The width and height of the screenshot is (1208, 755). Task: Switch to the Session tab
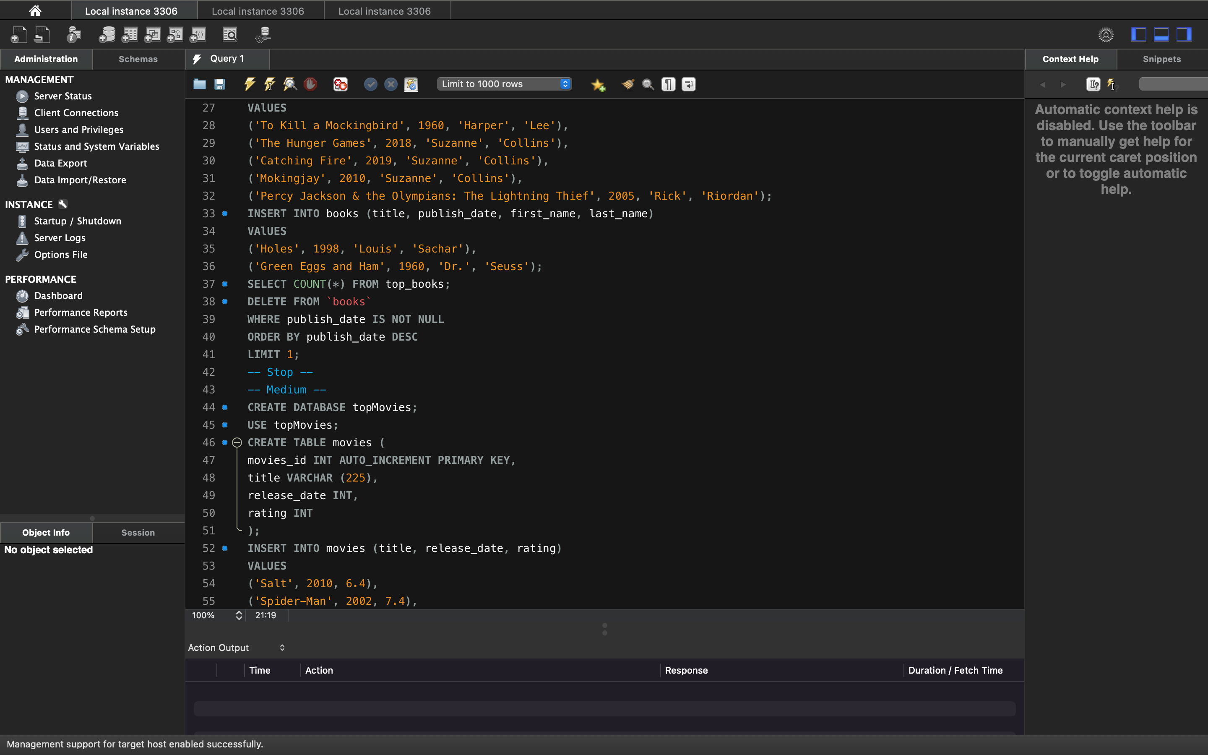(x=138, y=532)
